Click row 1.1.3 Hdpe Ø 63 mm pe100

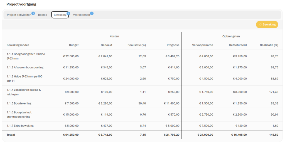(142, 79)
